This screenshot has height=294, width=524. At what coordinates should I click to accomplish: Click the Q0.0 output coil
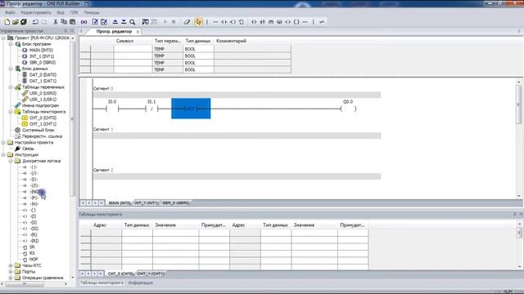click(348, 109)
